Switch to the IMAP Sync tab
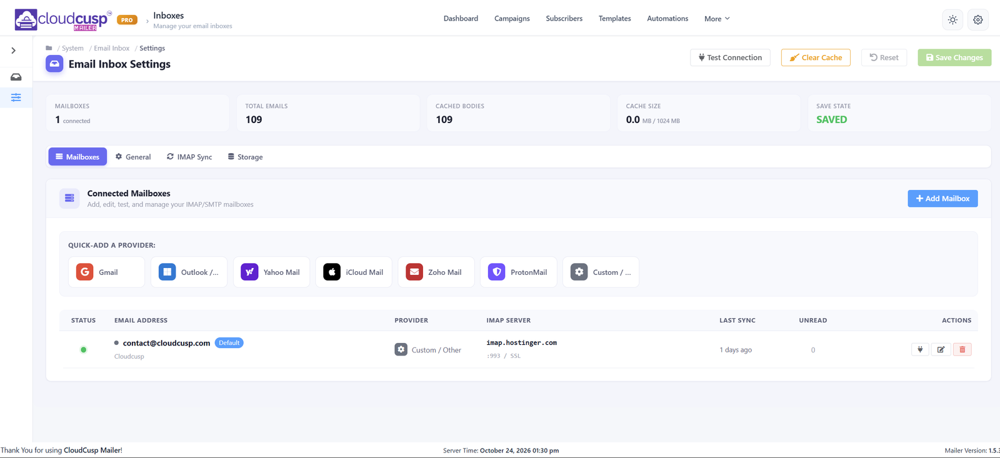The width and height of the screenshot is (1000, 458). [x=189, y=157]
